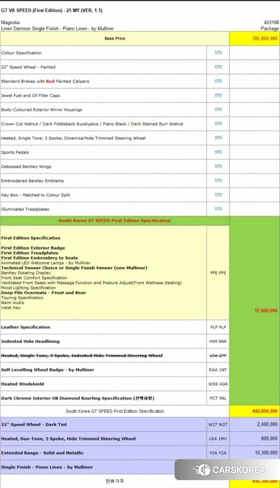
Task: Select the PFE PFE option code cell
Action: [218, 273]
